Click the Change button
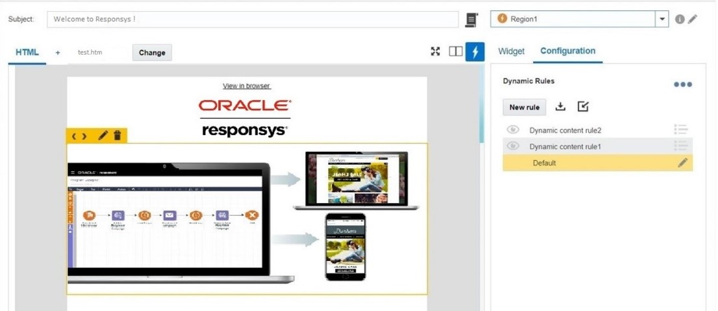The image size is (718, 311). coord(152,53)
